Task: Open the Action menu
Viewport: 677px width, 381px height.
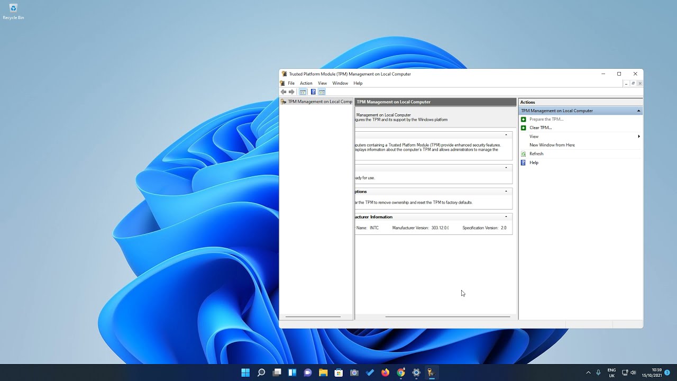Action: point(306,83)
